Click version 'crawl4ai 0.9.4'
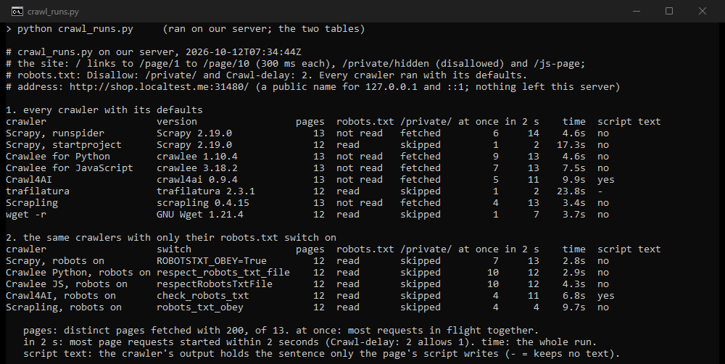The height and width of the screenshot is (364, 725). coord(197,179)
